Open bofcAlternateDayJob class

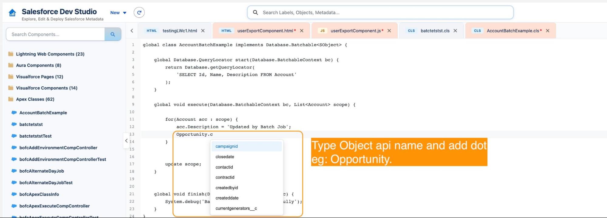(42, 171)
